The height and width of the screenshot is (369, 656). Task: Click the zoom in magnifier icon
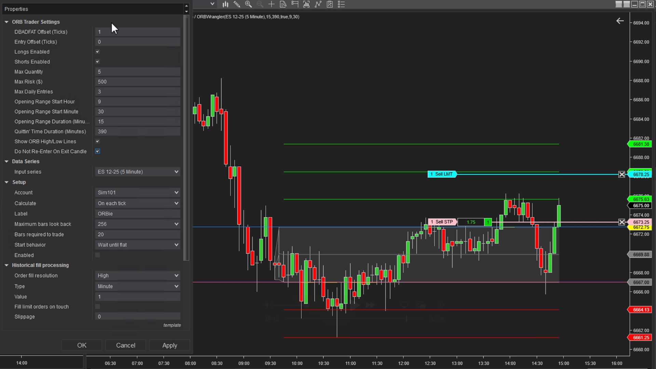pos(248,4)
